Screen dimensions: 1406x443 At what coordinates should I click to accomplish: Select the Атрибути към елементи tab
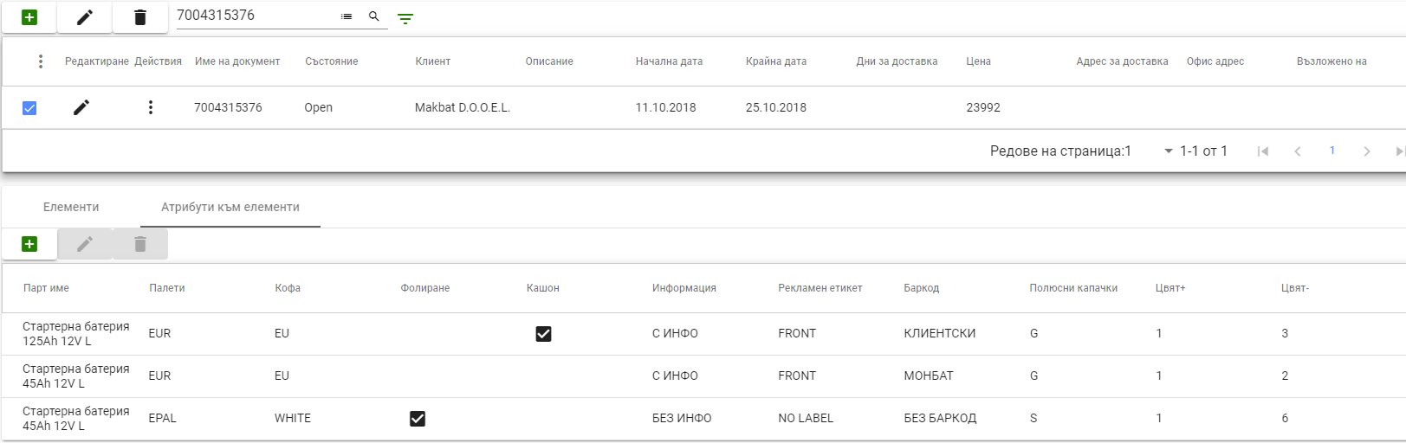coord(230,208)
